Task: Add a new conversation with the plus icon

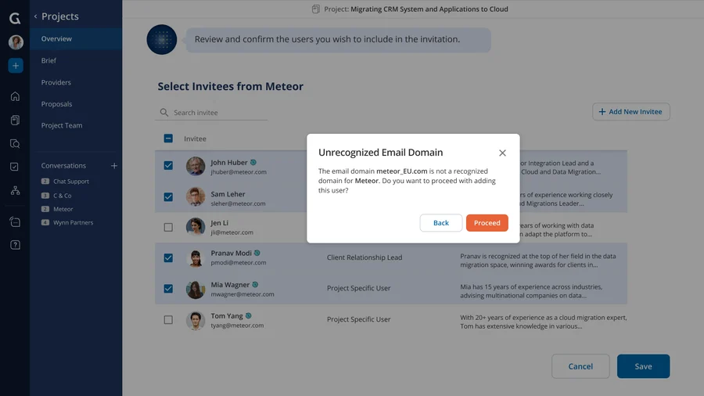Action: [114, 166]
